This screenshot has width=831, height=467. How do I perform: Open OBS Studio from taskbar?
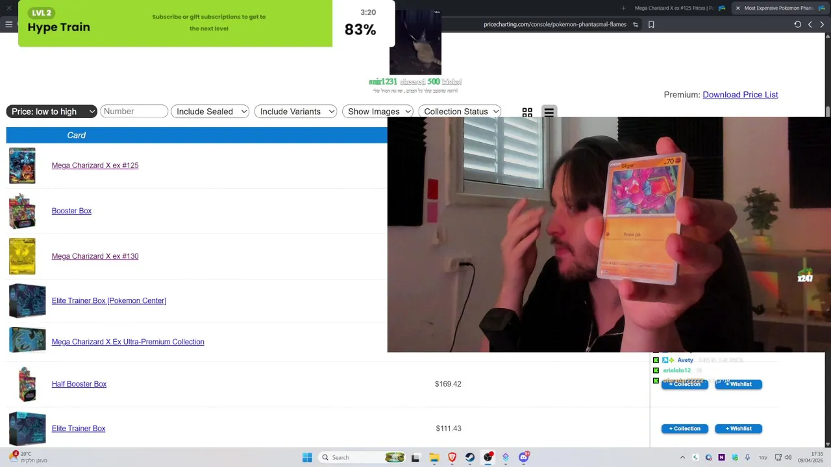point(488,457)
